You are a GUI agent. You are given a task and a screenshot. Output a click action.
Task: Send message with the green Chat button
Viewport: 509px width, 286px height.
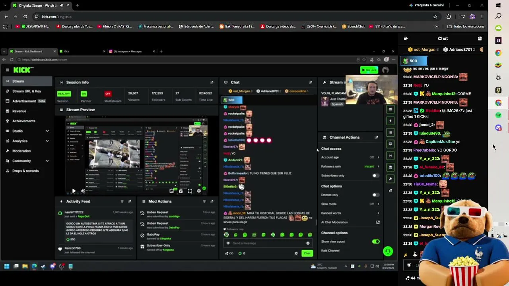point(307,253)
